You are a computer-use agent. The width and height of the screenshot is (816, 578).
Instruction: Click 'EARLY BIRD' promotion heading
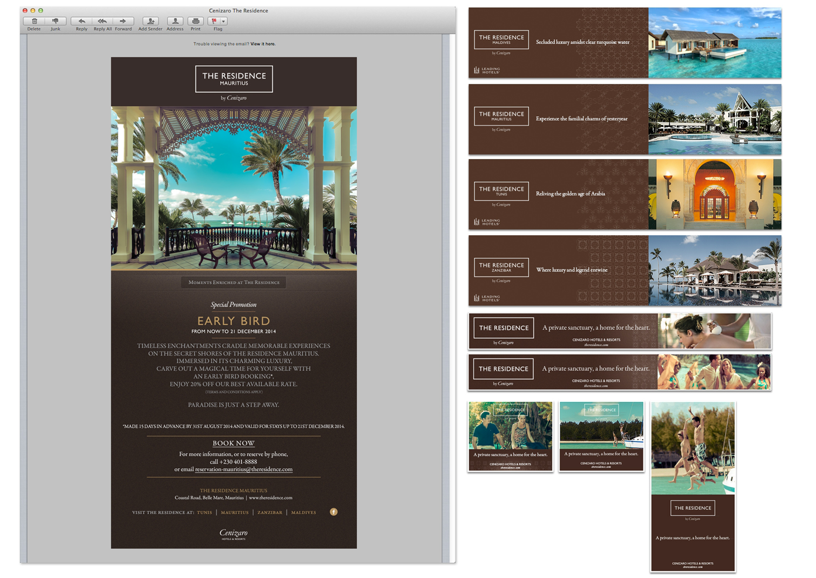tap(234, 321)
